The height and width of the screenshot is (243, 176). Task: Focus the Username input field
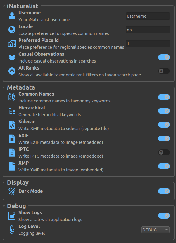pos(148,16)
